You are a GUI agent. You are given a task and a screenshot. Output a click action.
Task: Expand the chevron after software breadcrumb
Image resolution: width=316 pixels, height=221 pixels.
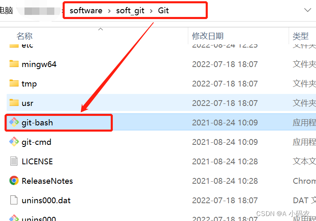109,11
